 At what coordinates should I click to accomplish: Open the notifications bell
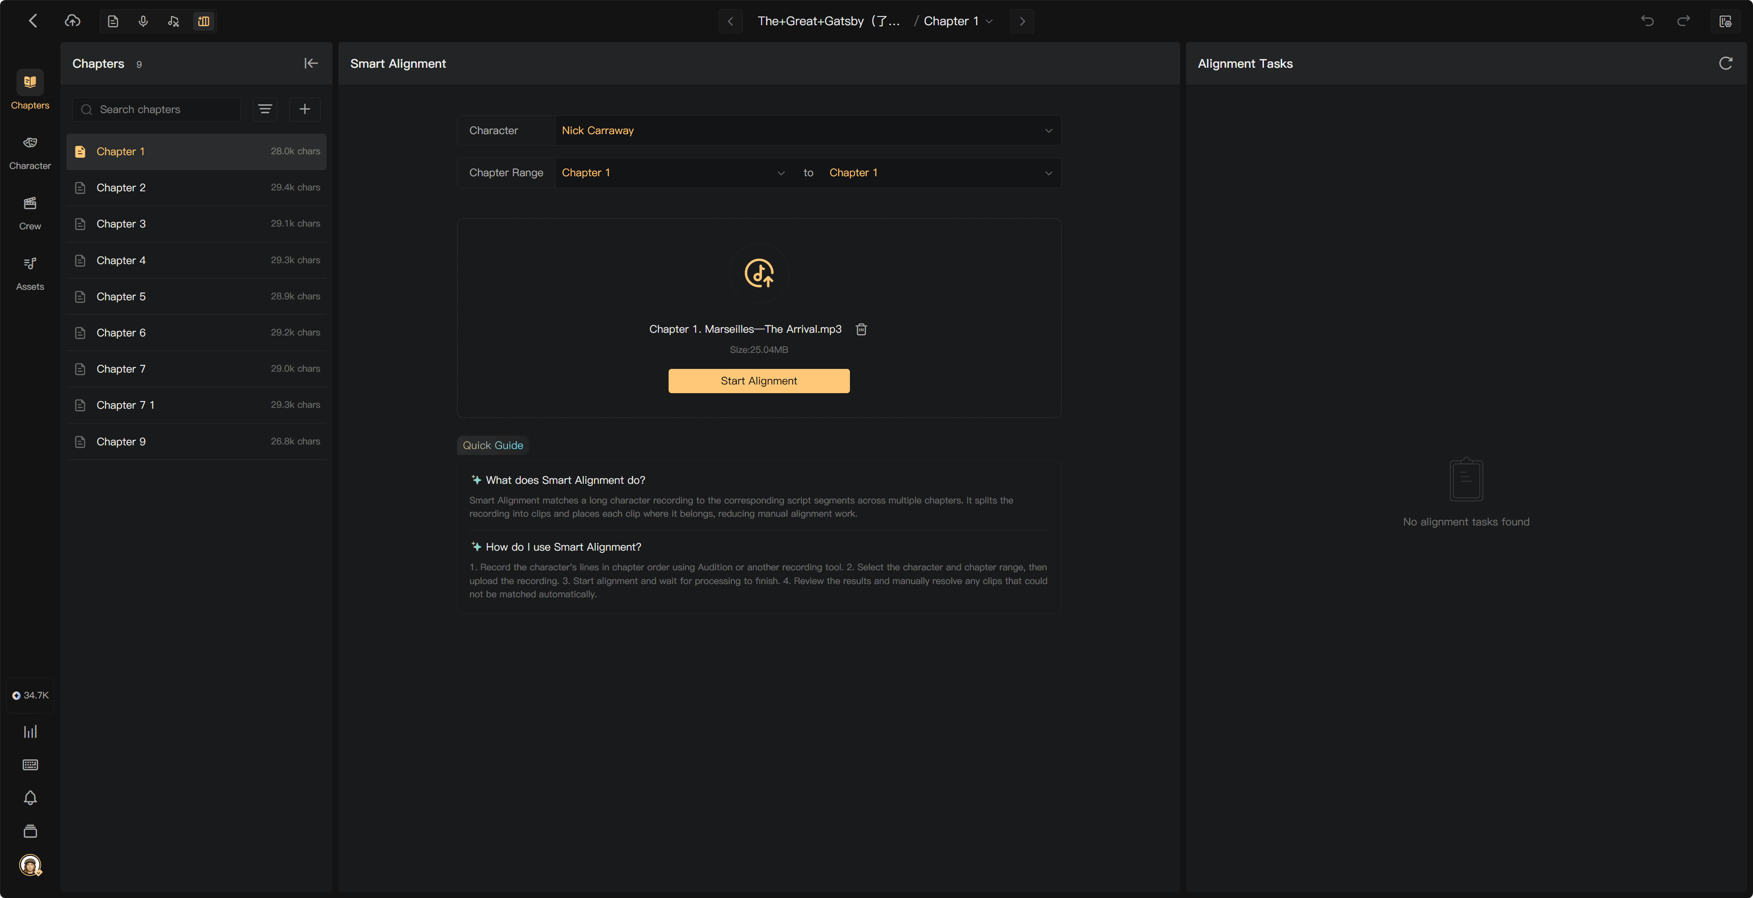[30, 797]
